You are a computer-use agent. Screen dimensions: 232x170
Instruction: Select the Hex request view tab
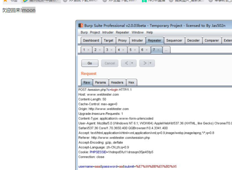pos(131,83)
